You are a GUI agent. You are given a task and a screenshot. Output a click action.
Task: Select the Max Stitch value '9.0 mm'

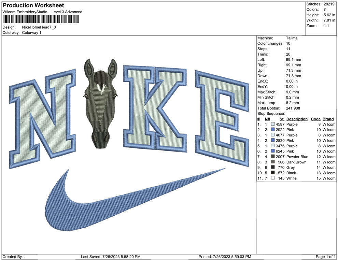pyautogui.click(x=293, y=92)
